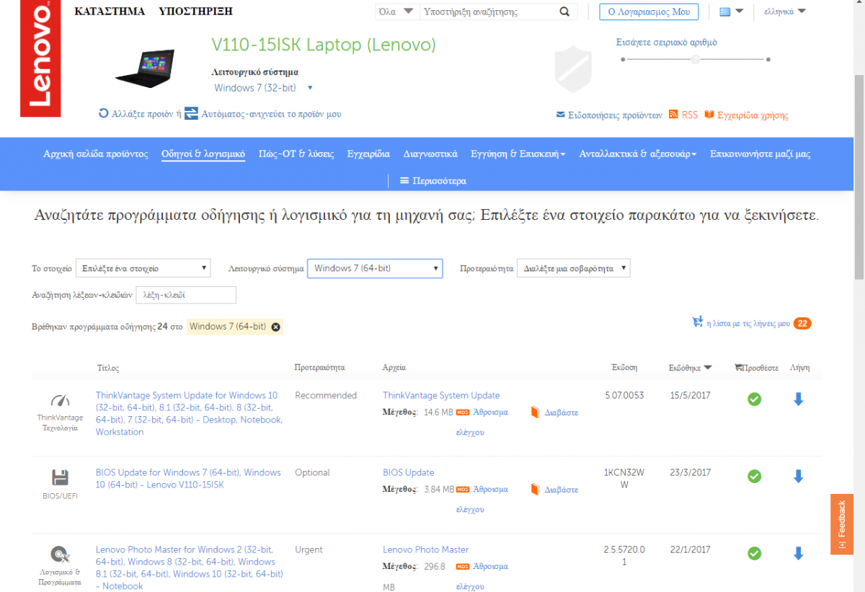865x592 pixels.
Task: Open the Windows 7 (64-bit) filter dropdown
Action: click(375, 268)
